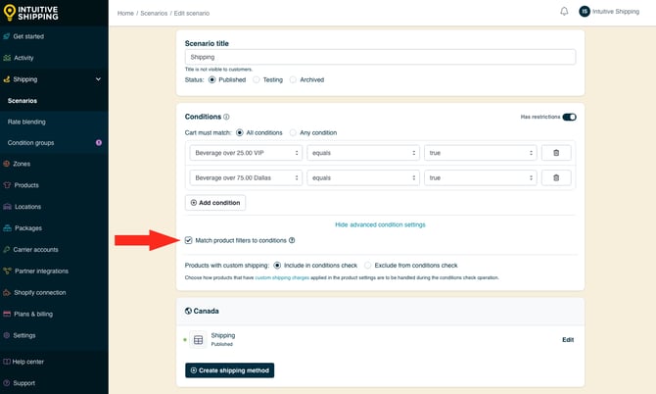Open equals operator dropdown in first row
The width and height of the screenshot is (656, 394).
(363, 153)
